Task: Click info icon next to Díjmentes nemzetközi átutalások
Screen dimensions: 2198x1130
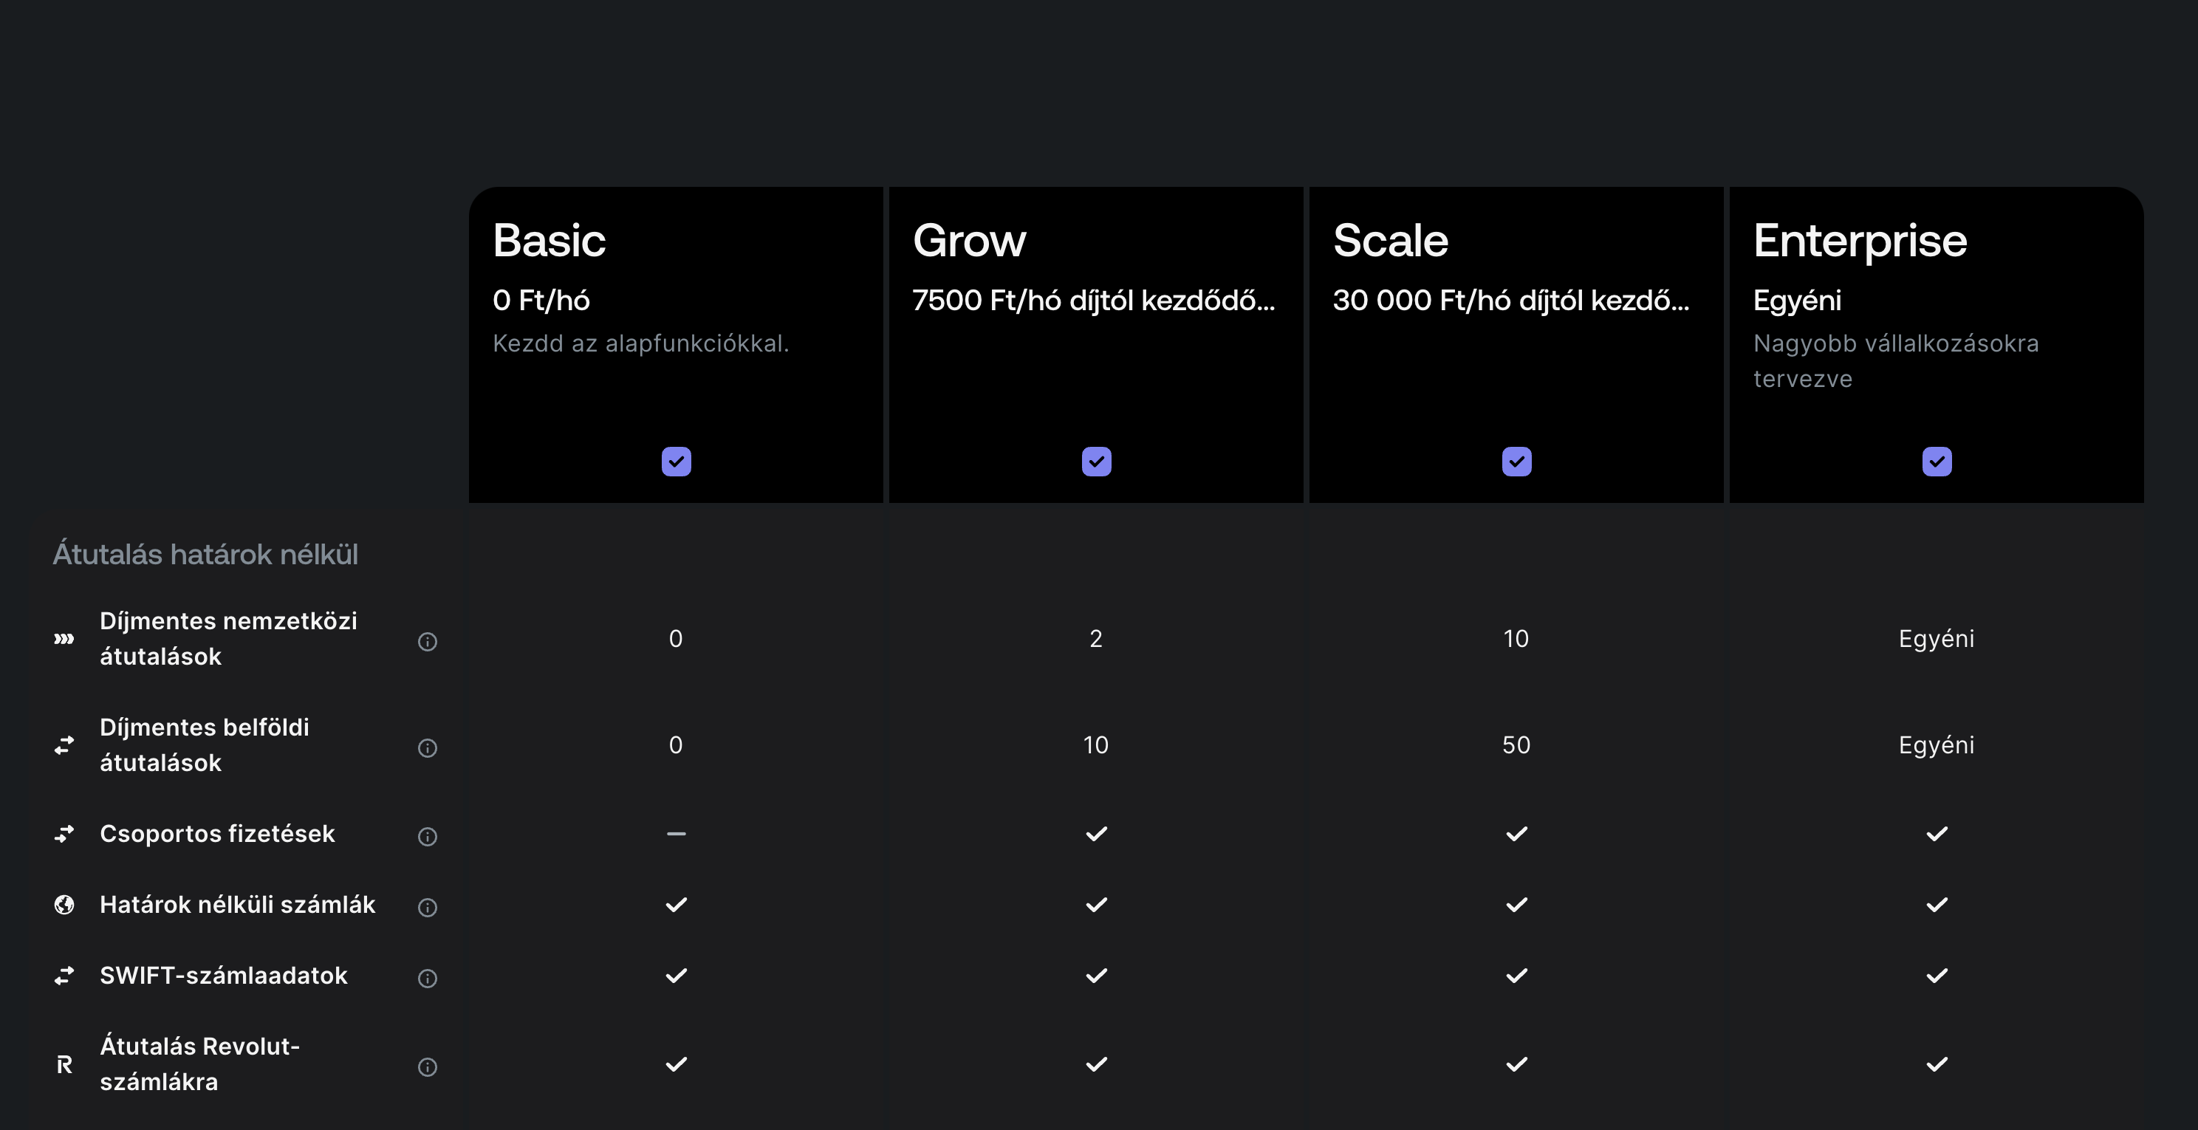Action: tap(428, 640)
